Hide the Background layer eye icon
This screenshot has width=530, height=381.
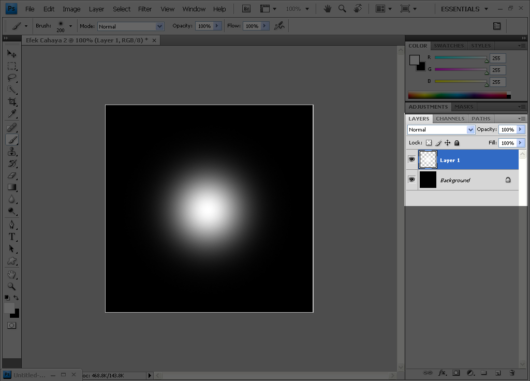pyautogui.click(x=412, y=180)
